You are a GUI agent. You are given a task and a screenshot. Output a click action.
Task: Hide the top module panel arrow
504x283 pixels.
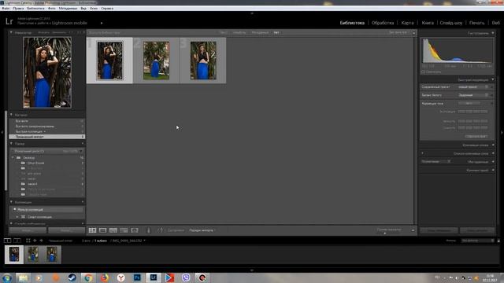(252, 13)
